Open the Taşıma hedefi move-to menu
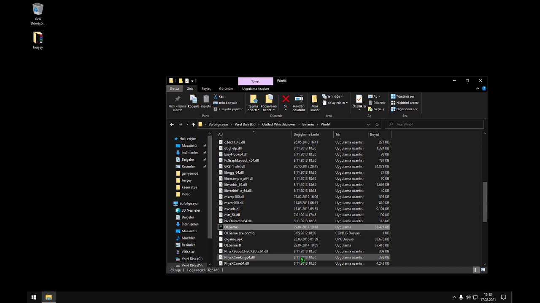This screenshot has height=303, width=540. tap(253, 103)
